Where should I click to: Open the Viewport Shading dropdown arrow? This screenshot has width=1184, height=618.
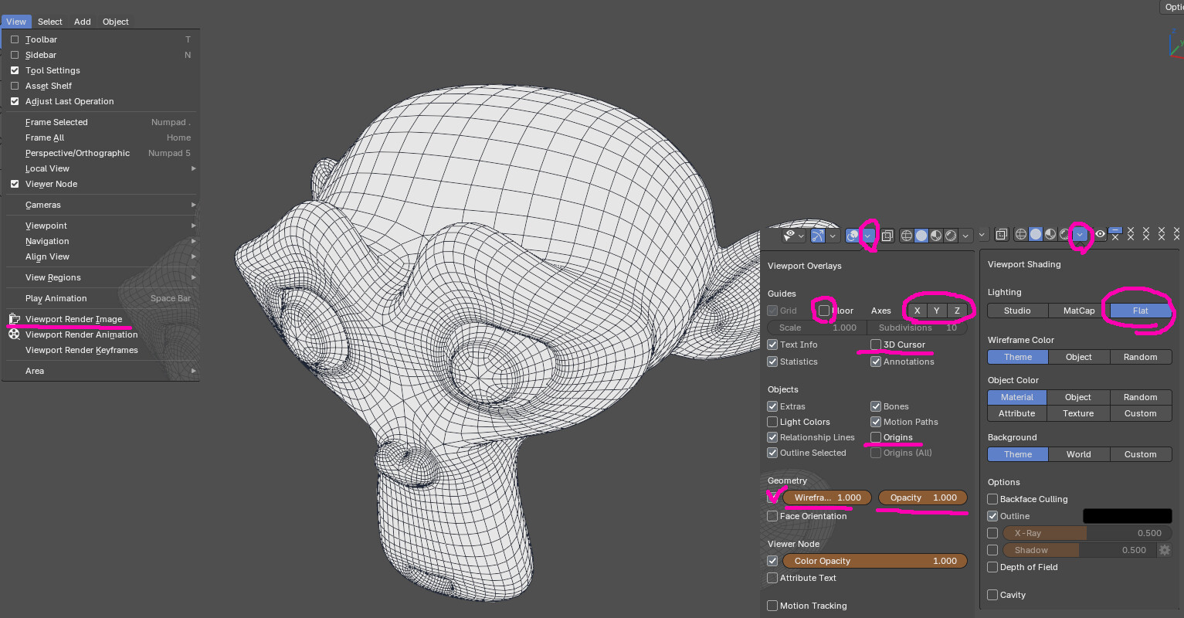click(x=1080, y=234)
